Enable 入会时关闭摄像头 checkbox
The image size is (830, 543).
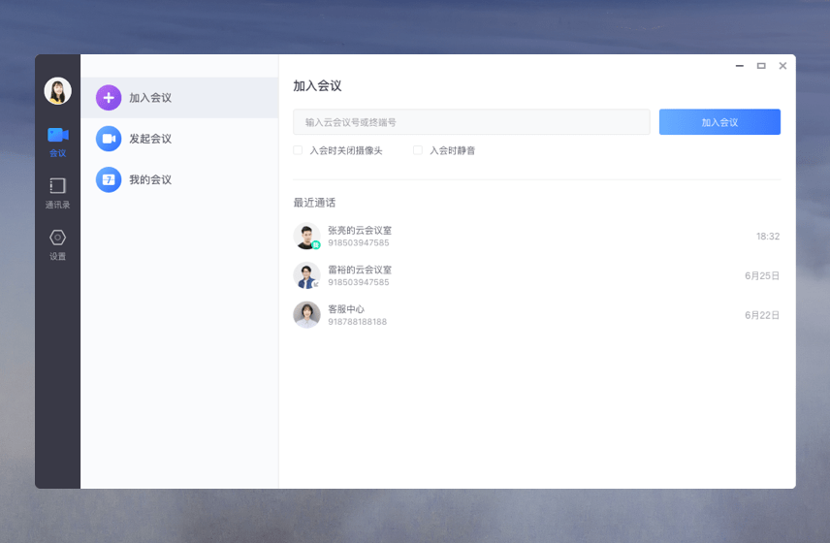click(x=298, y=150)
